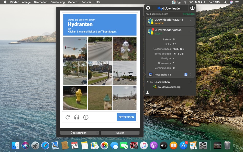Viewport: 243px width, 152px height.
Task: Reload the captcha challenge
Action: [68, 117]
